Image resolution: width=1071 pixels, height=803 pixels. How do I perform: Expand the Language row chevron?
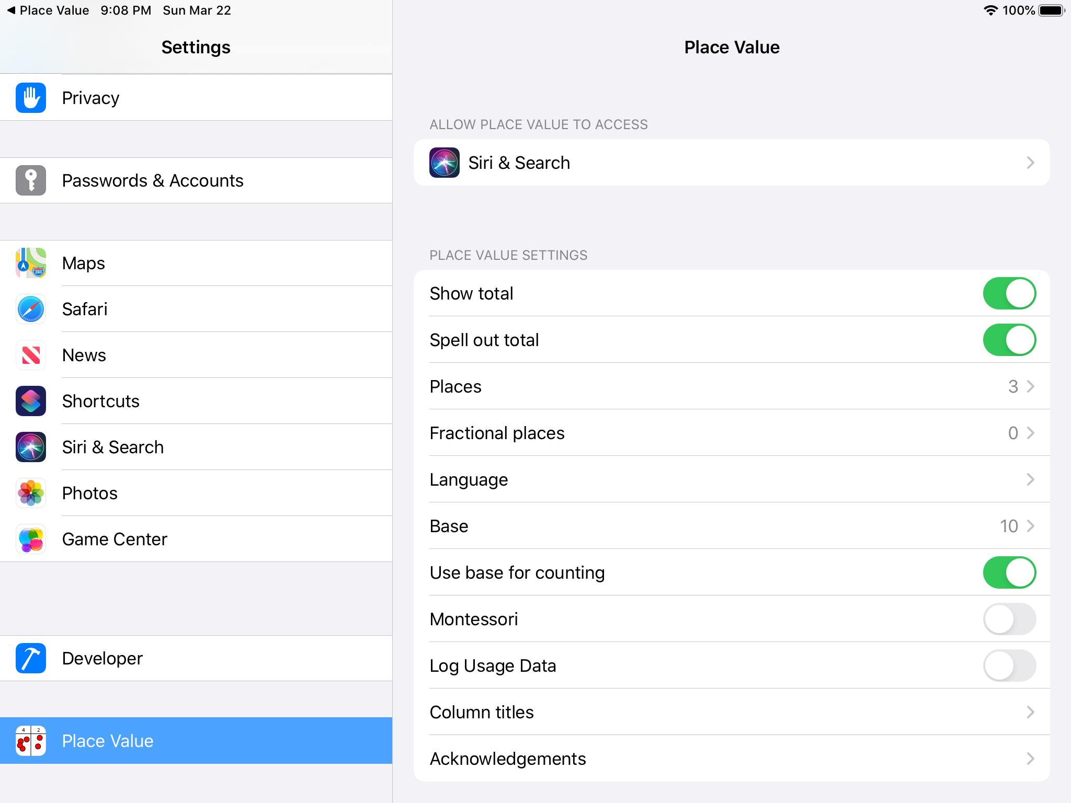[1030, 479]
